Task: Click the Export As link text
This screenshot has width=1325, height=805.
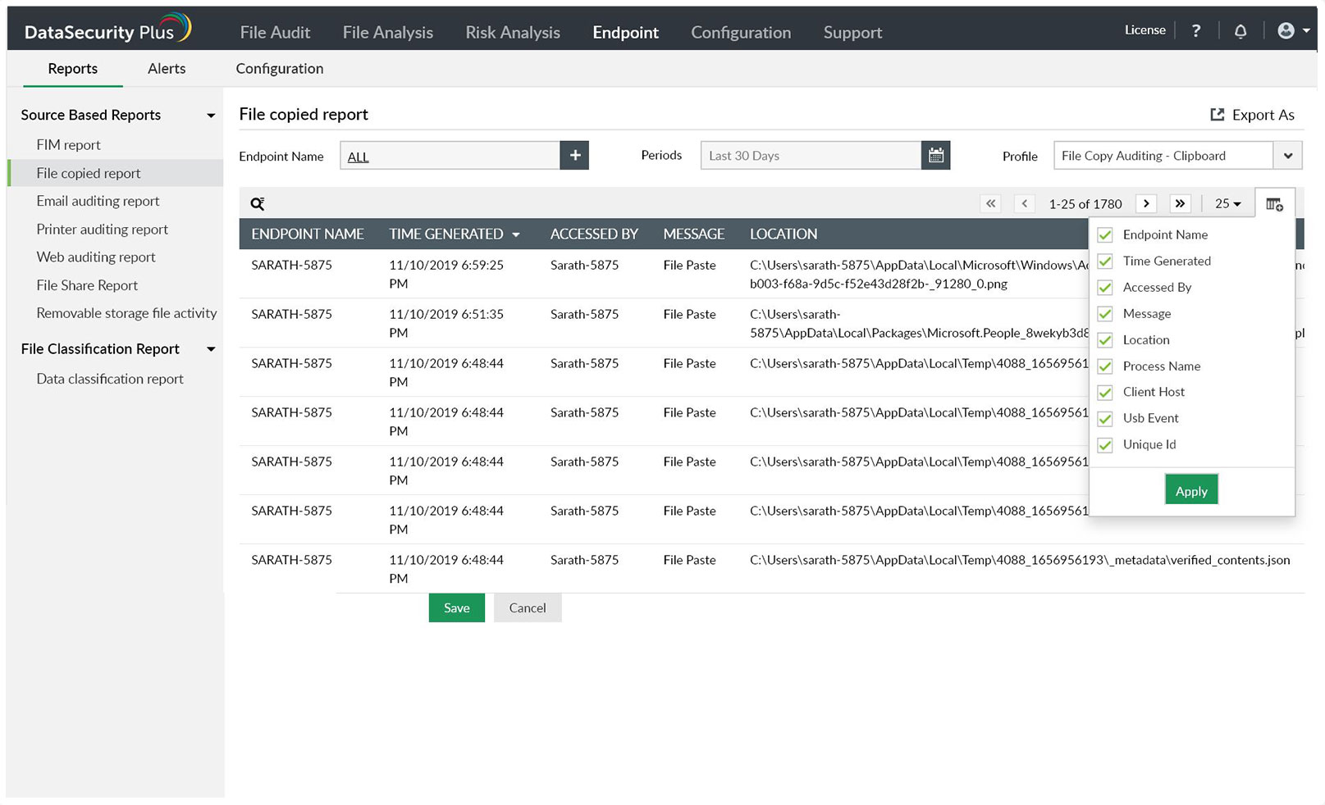Action: [x=1263, y=115]
